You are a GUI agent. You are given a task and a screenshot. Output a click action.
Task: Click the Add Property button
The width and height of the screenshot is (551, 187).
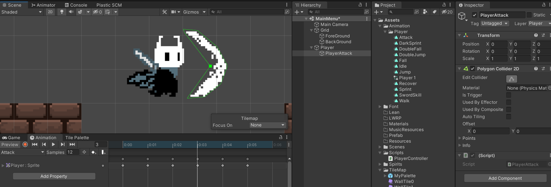pyautogui.click(x=54, y=176)
